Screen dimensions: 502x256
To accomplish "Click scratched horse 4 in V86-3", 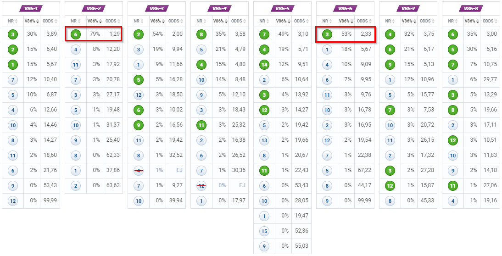I will [x=138, y=171].
